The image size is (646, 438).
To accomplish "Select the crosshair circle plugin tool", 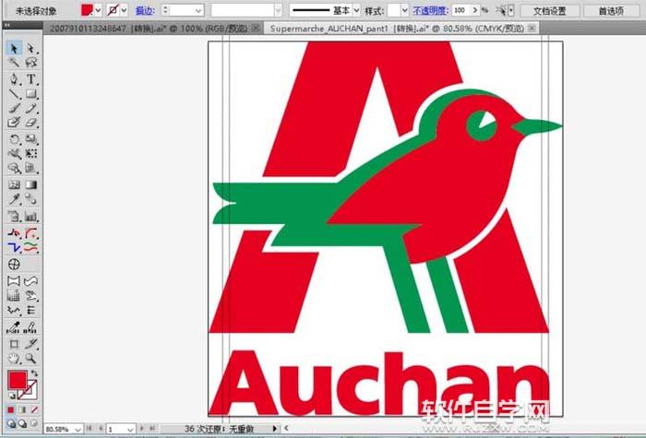I will 14,265.
